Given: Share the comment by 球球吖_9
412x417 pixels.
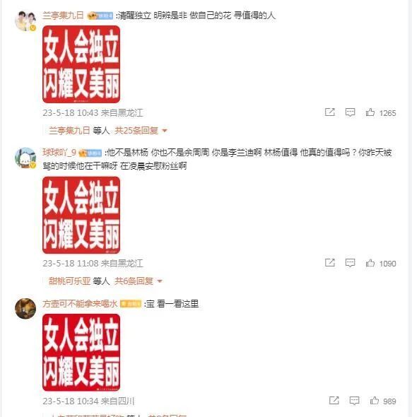Looking at the screenshot, I should click(x=330, y=263).
